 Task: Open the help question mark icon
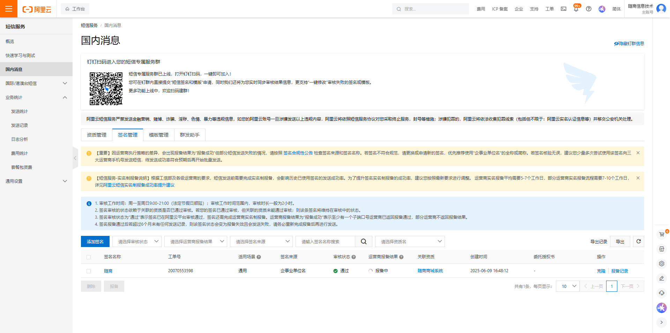click(589, 9)
